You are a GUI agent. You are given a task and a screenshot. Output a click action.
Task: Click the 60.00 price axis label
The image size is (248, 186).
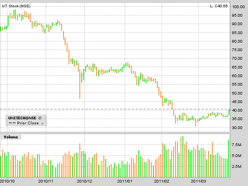[237, 76]
